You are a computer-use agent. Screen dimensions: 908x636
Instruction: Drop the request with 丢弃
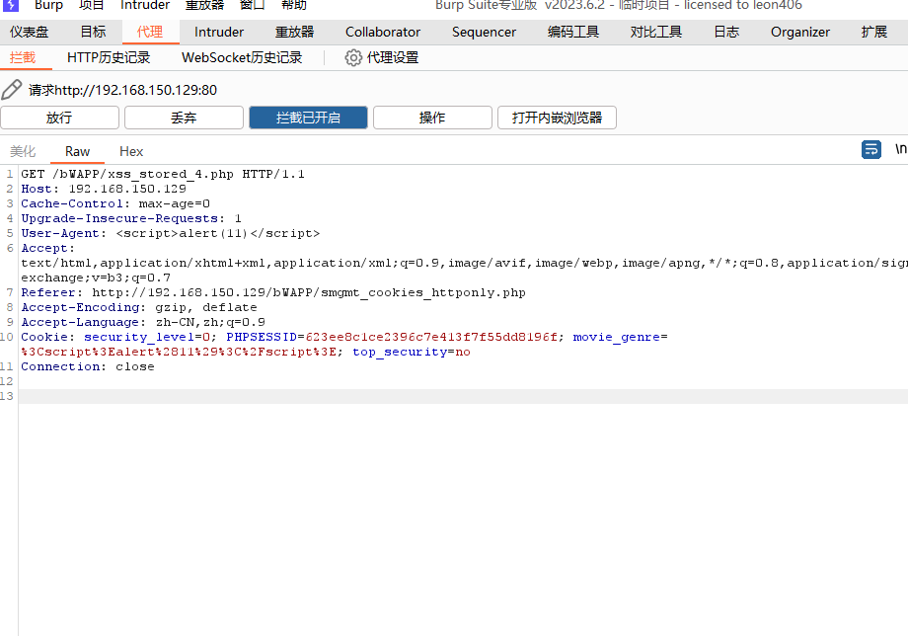(184, 118)
